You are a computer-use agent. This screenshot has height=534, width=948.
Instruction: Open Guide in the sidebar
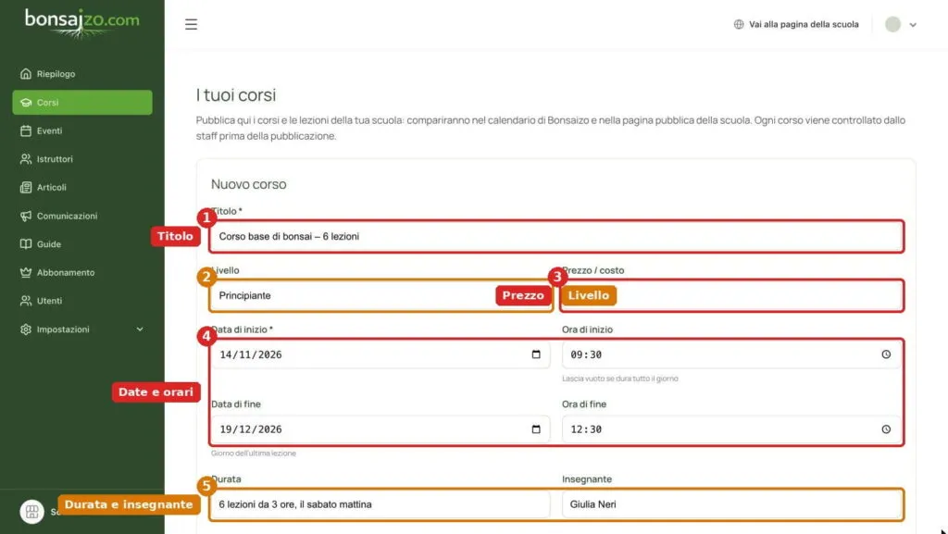pyautogui.click(x=82, y=244)
